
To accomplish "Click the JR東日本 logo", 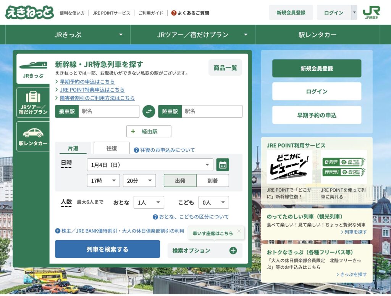I will 371,12.
